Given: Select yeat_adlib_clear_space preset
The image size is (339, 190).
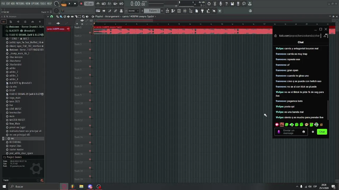Looking at the screenshot, I should pos(21,153).
